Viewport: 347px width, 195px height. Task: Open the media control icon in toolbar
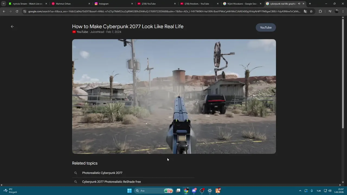pyautogui.click(x=330, y=11)
